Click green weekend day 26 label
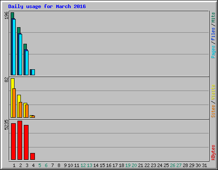 click(172, 165)
